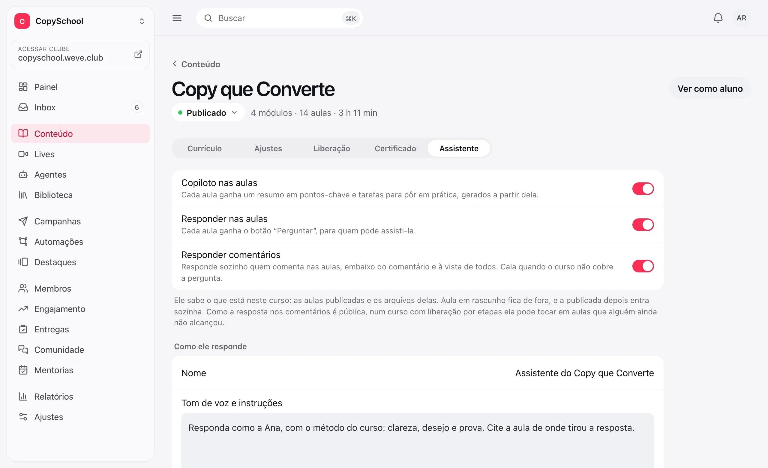Open Relatórios bar chart icon
The width and height of the screenshot is (768, 468).
23,396
